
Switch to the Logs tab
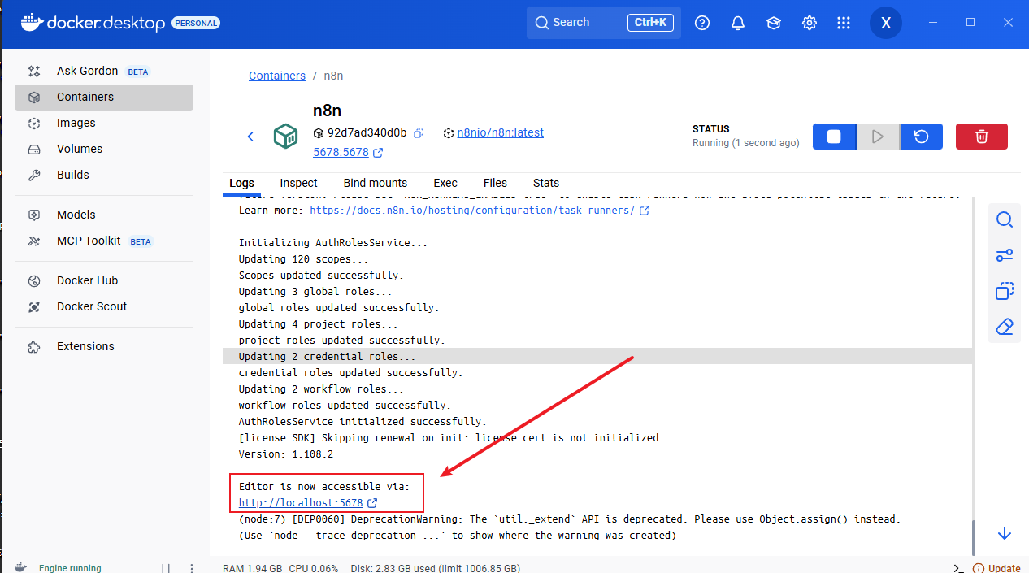(241, 183)
